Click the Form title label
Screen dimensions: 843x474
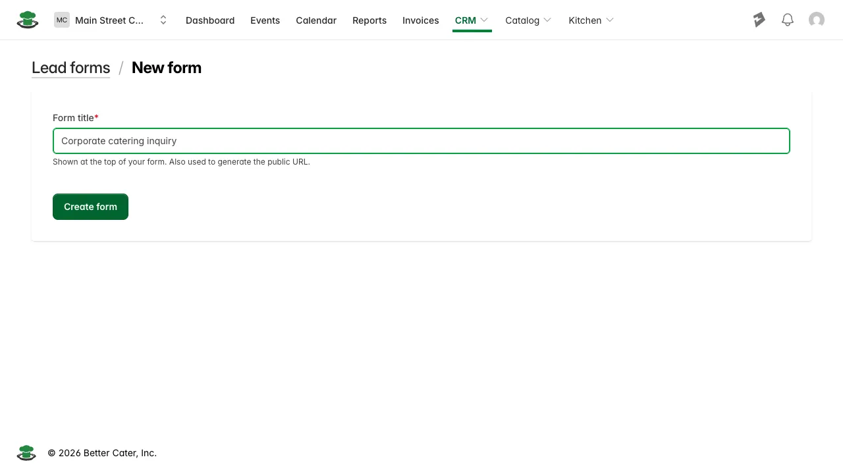click(x=75, y=118)
